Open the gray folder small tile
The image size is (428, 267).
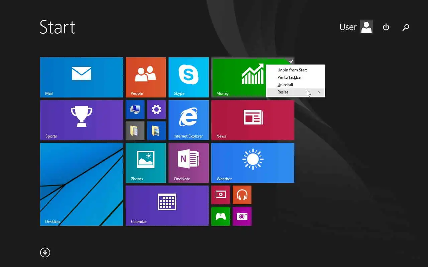(x=135, y=131)
